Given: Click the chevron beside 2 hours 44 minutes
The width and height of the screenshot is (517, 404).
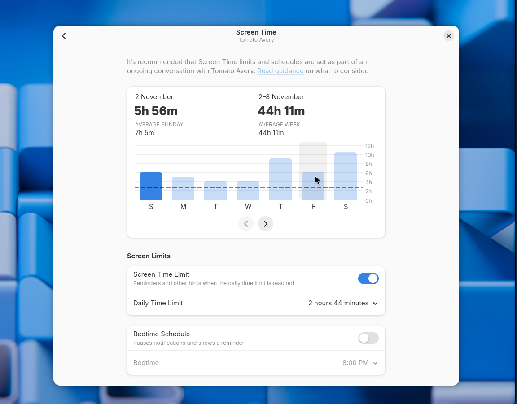Looking at the screenshot, I should [375, 304].
